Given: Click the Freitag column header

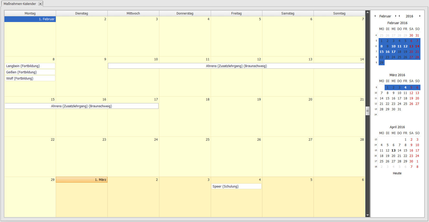Looking at the screenshot, I should coord(236,13).
